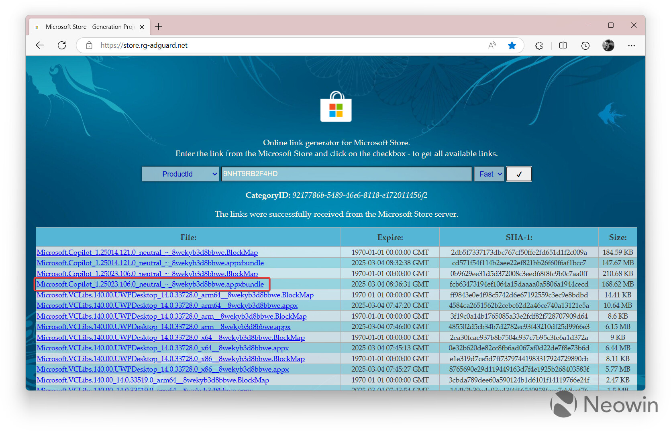Image resolution: width=671 pixels, height=431 pixels.
Task: Click the 147.67 MB size cell
Action: 618,263
